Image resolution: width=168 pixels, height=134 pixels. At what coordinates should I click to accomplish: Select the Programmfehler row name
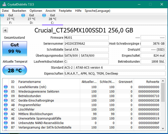click(x=30, y=105)
